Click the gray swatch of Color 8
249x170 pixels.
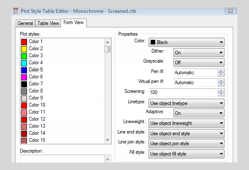24,91
